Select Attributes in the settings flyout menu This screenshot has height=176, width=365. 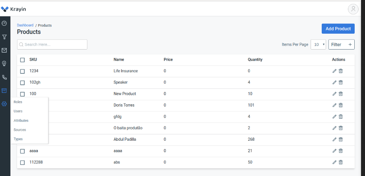tap(21, 121)
